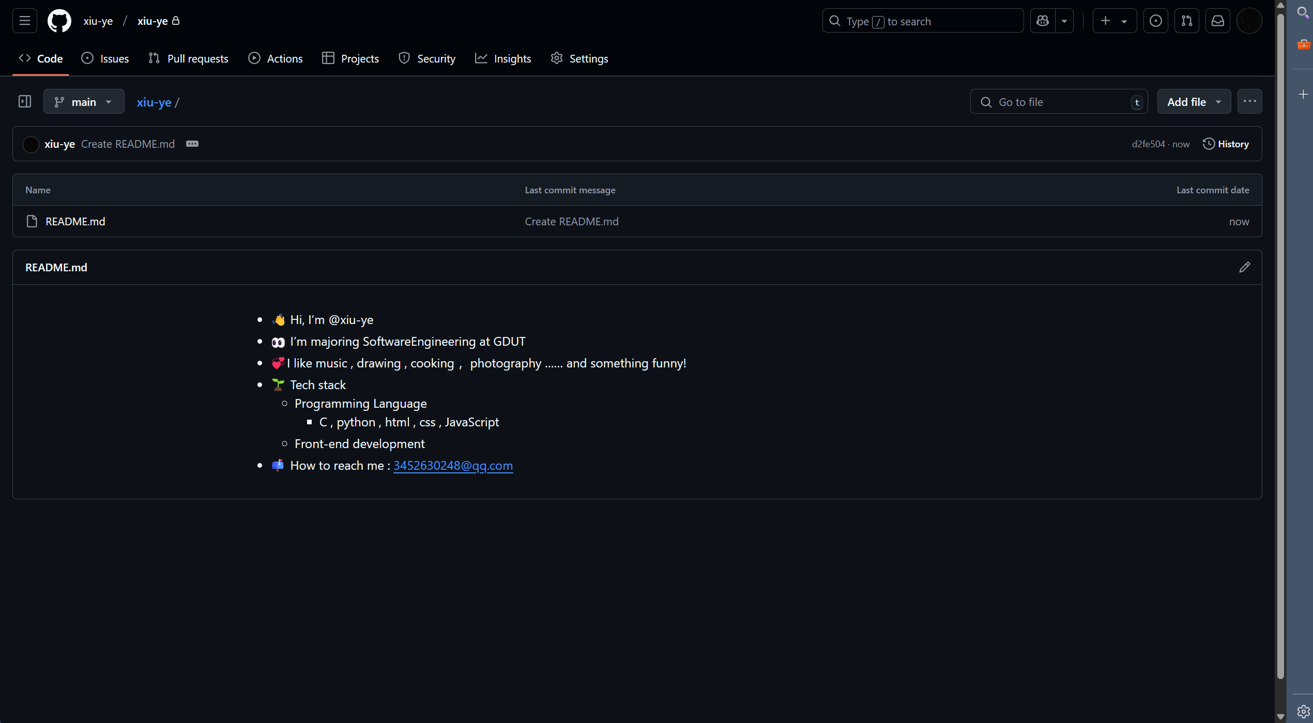1313x723 pixels.
Task: Open issues icon in header
Action: tap(1155, 21)
